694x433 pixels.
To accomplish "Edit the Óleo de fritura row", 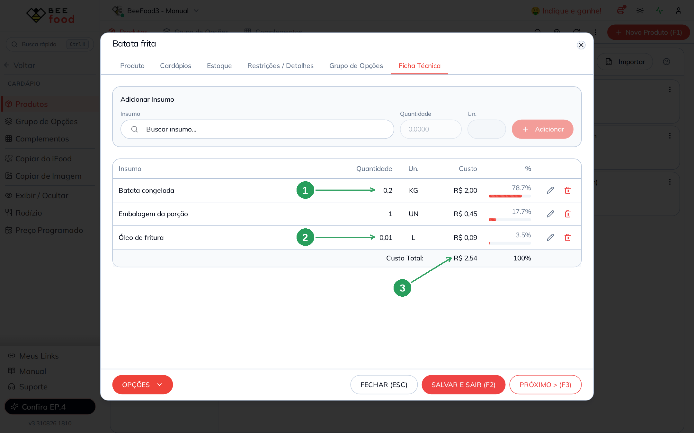I will point(550,237).
